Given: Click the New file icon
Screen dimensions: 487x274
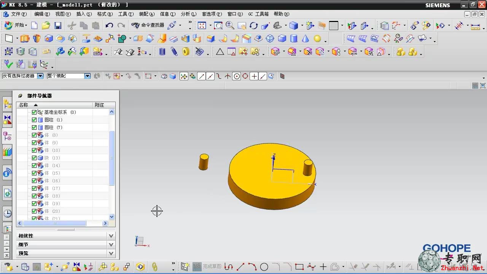Looking at the screenshot, I should 34,25.
